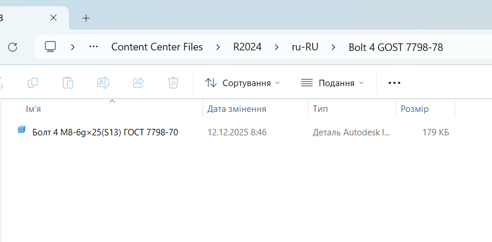492x242 pixels.
Task: Navigate to Content Center Files folder
Action: [x=157, y=47]
